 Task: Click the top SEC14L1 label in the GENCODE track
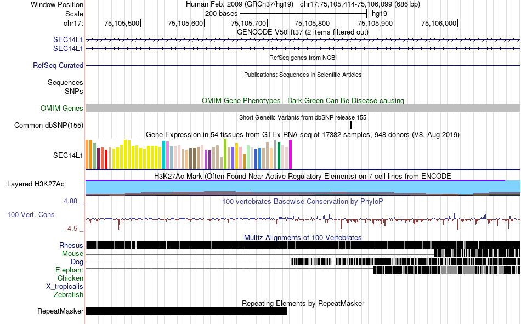click(68, 40)
